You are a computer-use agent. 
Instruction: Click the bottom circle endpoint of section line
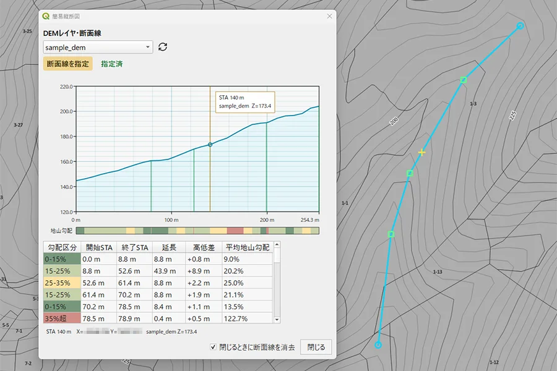(378, 345)
